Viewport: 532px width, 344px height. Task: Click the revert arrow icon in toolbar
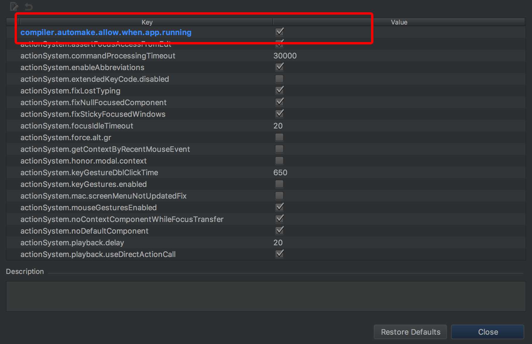click(x=29, y=6)
